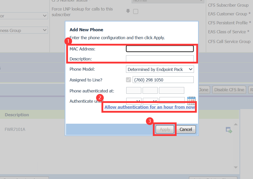
Task: Toggle the Assigned to Line checkbox
Action: pos(129,80)
